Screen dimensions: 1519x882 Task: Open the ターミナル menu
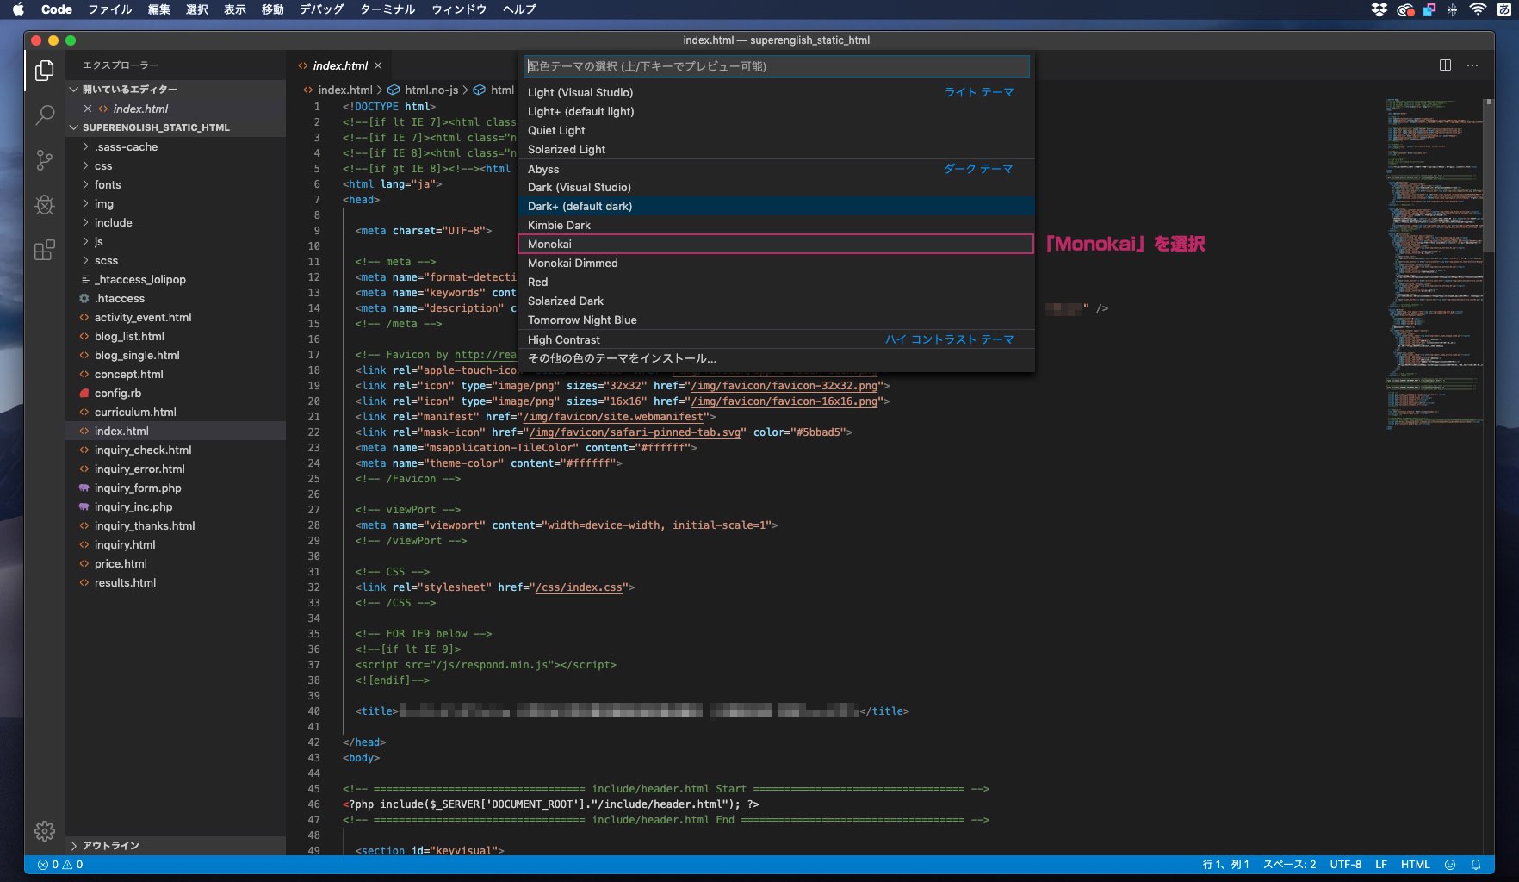(387, 9)
